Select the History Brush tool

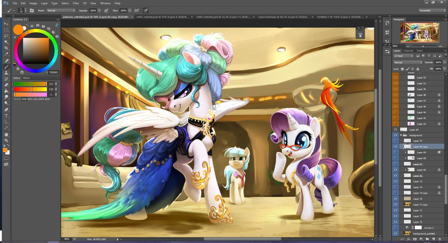coord(6,79)
